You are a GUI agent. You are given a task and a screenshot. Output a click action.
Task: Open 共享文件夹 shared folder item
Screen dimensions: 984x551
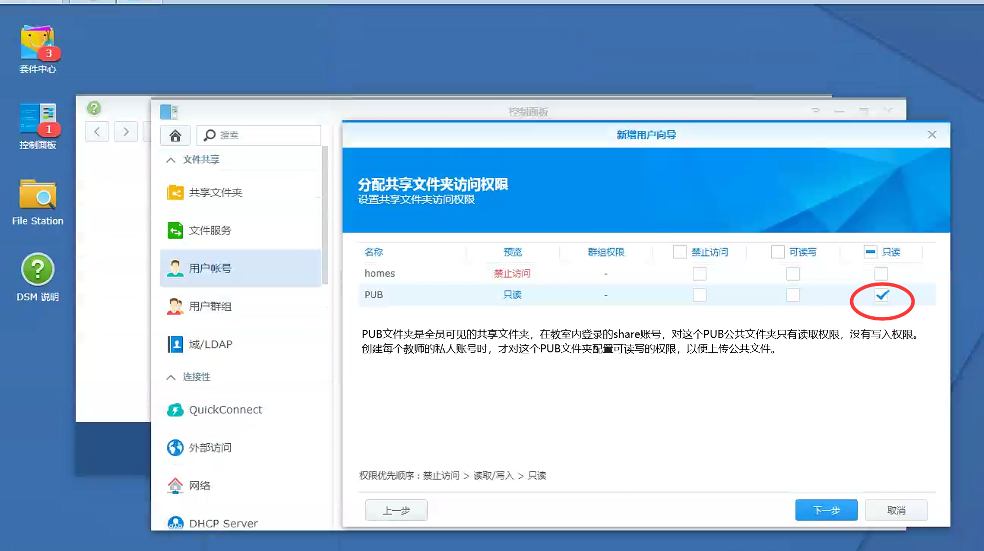point(215,193)
